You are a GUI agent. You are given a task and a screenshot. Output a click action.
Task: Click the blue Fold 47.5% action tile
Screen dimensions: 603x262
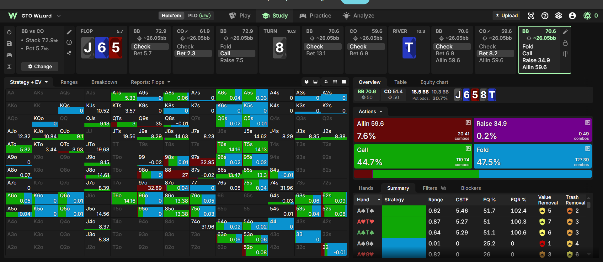[532, 156]
